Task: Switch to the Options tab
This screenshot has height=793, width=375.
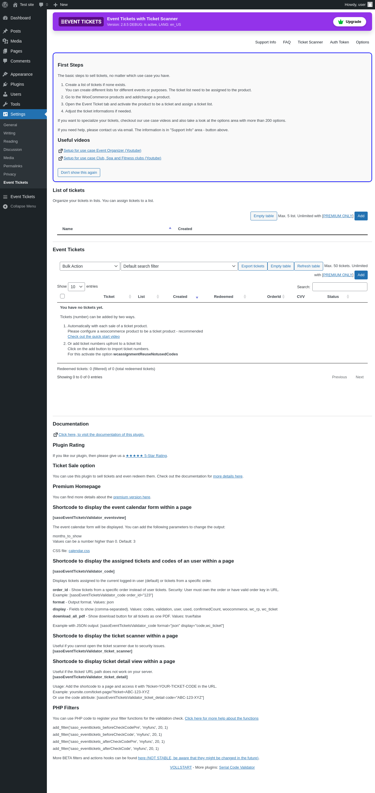Action: pos(362,42)
